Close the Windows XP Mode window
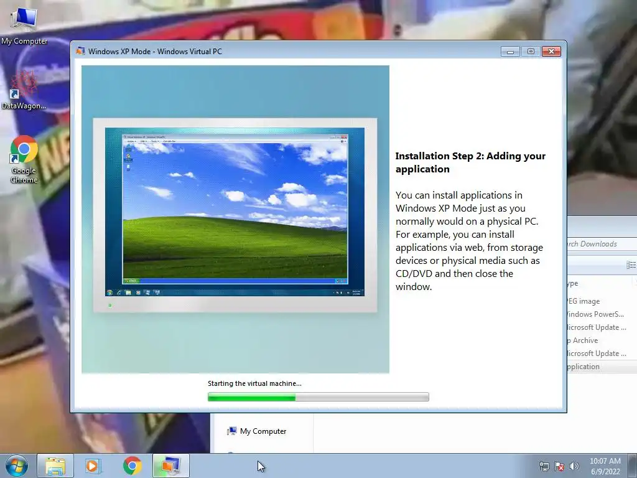637x478 pixels. (551, 52)
